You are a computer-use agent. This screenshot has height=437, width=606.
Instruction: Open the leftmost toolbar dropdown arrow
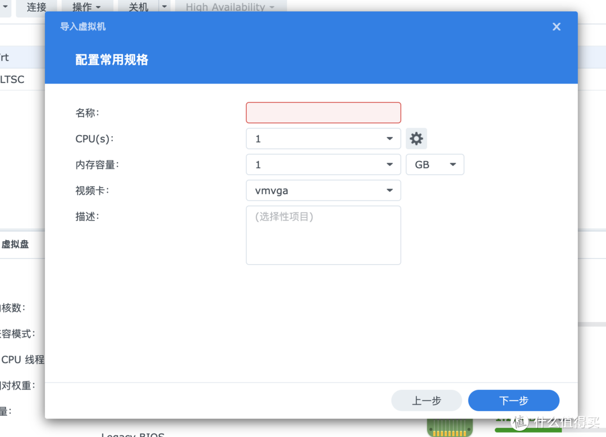click(4, 7)
